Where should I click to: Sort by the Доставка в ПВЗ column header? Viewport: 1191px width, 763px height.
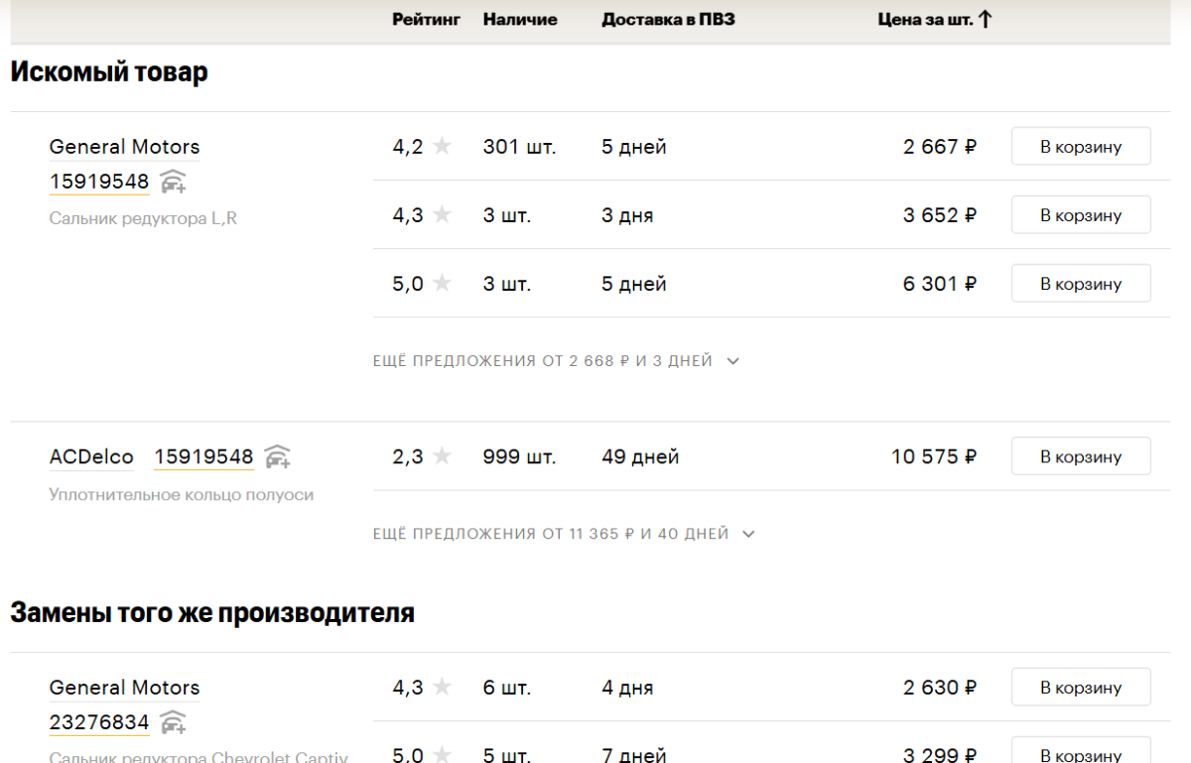coord(668,20)
